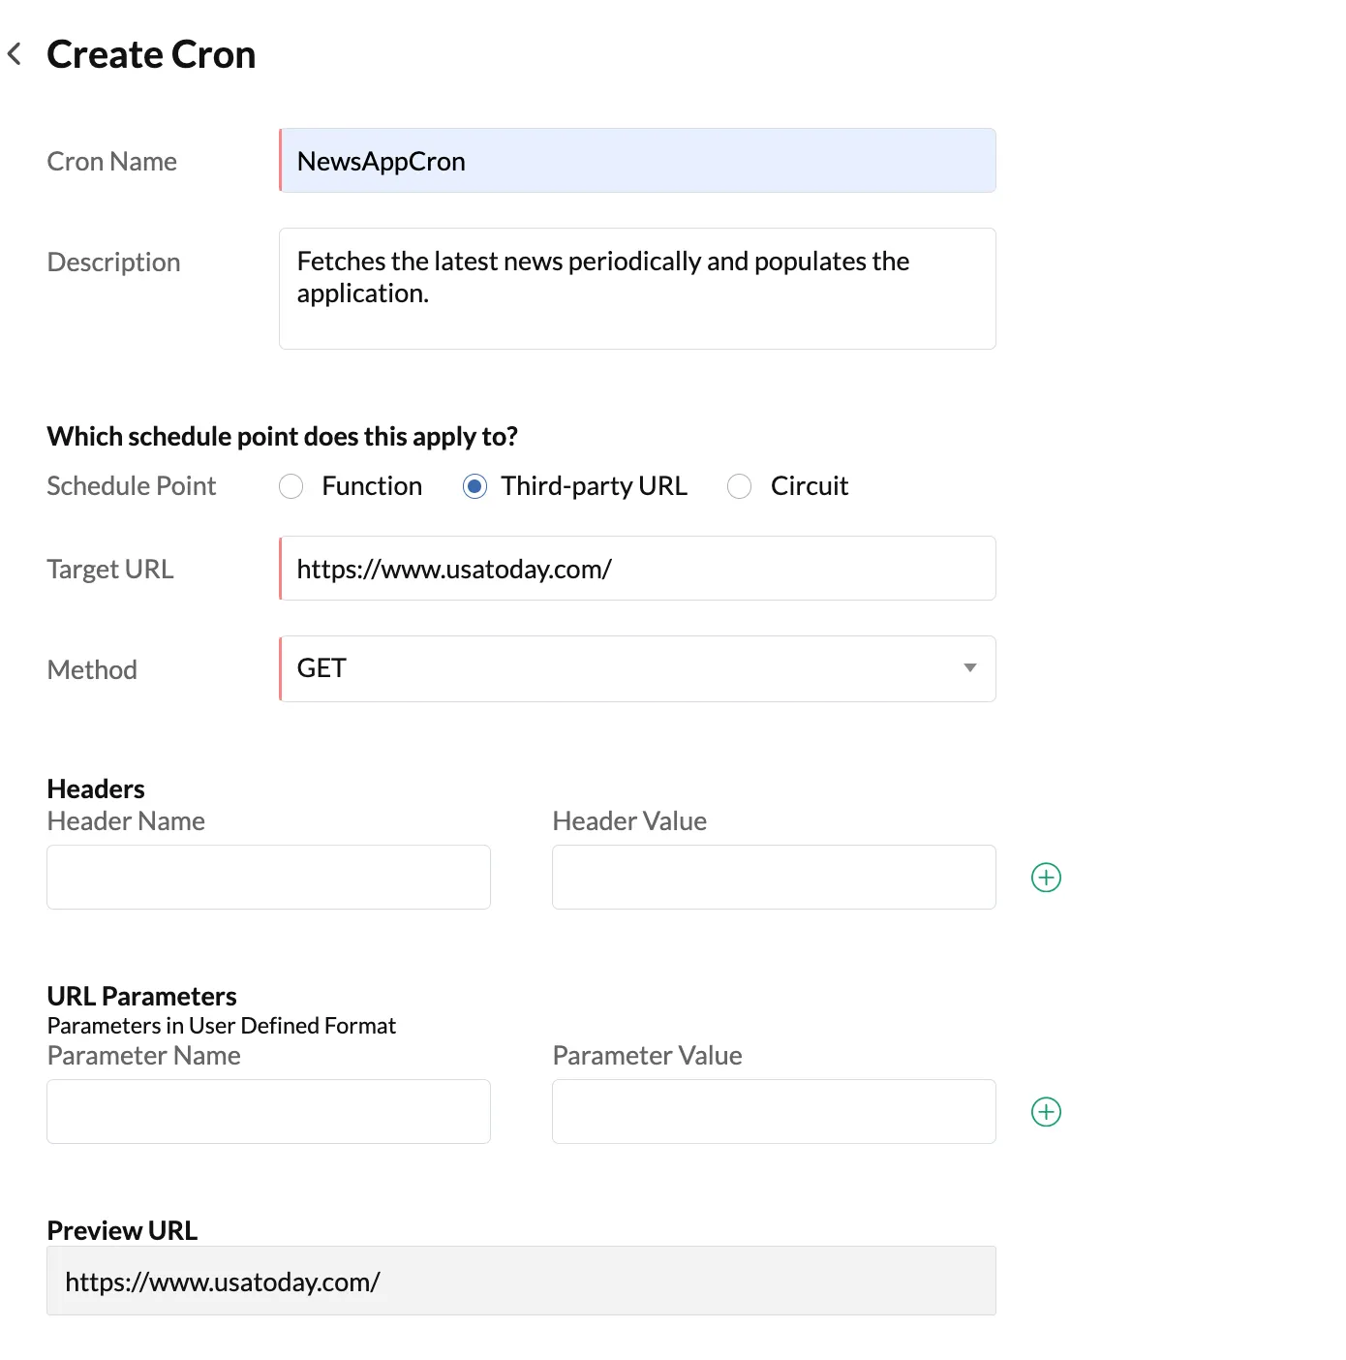Click the Parameter Name input box

pos(268,1112)
